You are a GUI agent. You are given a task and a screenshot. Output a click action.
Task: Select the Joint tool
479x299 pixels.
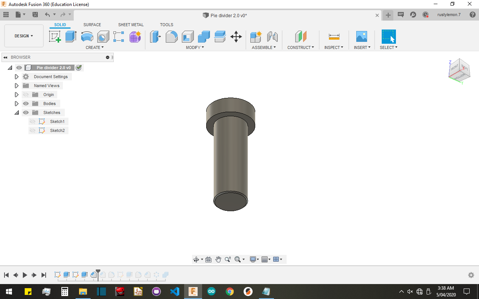click(272, 37)
